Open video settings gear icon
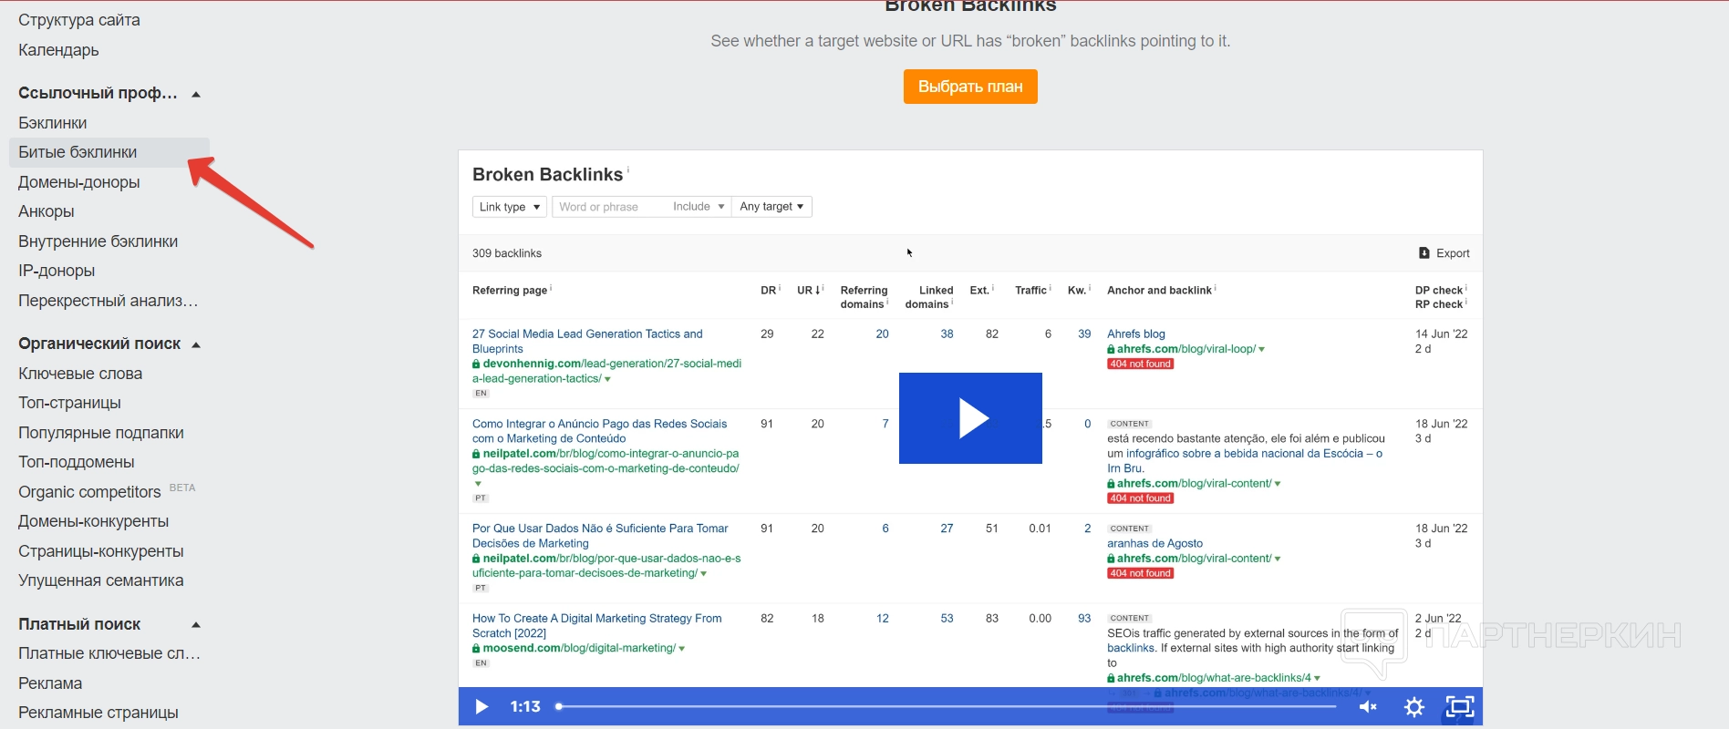1729x729 pixels. pos(1413,706)
